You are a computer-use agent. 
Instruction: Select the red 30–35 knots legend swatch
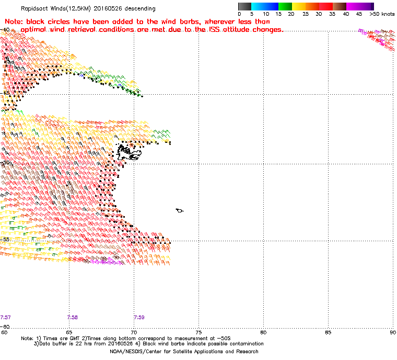(326, 6)
